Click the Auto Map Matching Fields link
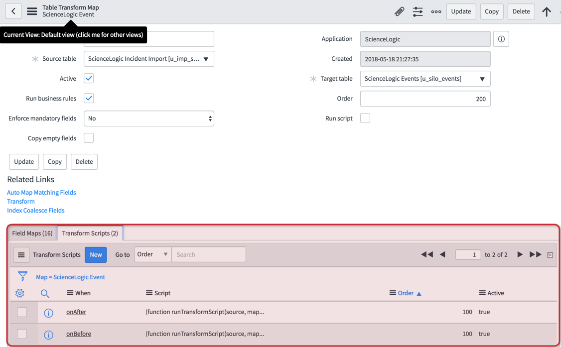 point(41,192)
